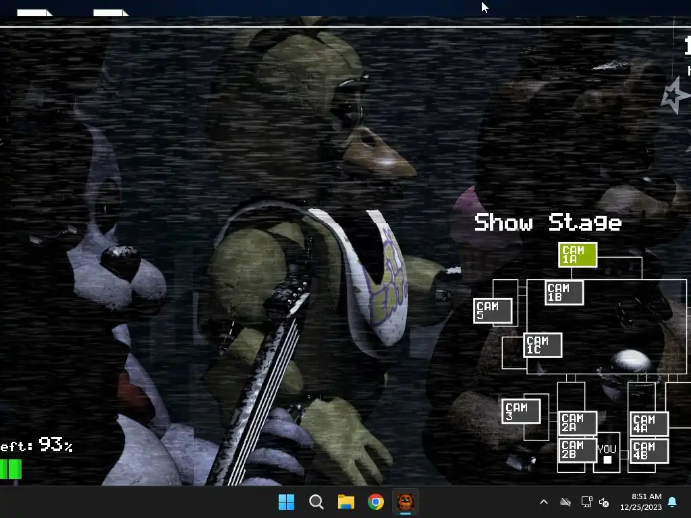This screenshot has height=518, width=691.
Task: Switch to CAM 4B camera
Action: [x=650, y=451]
